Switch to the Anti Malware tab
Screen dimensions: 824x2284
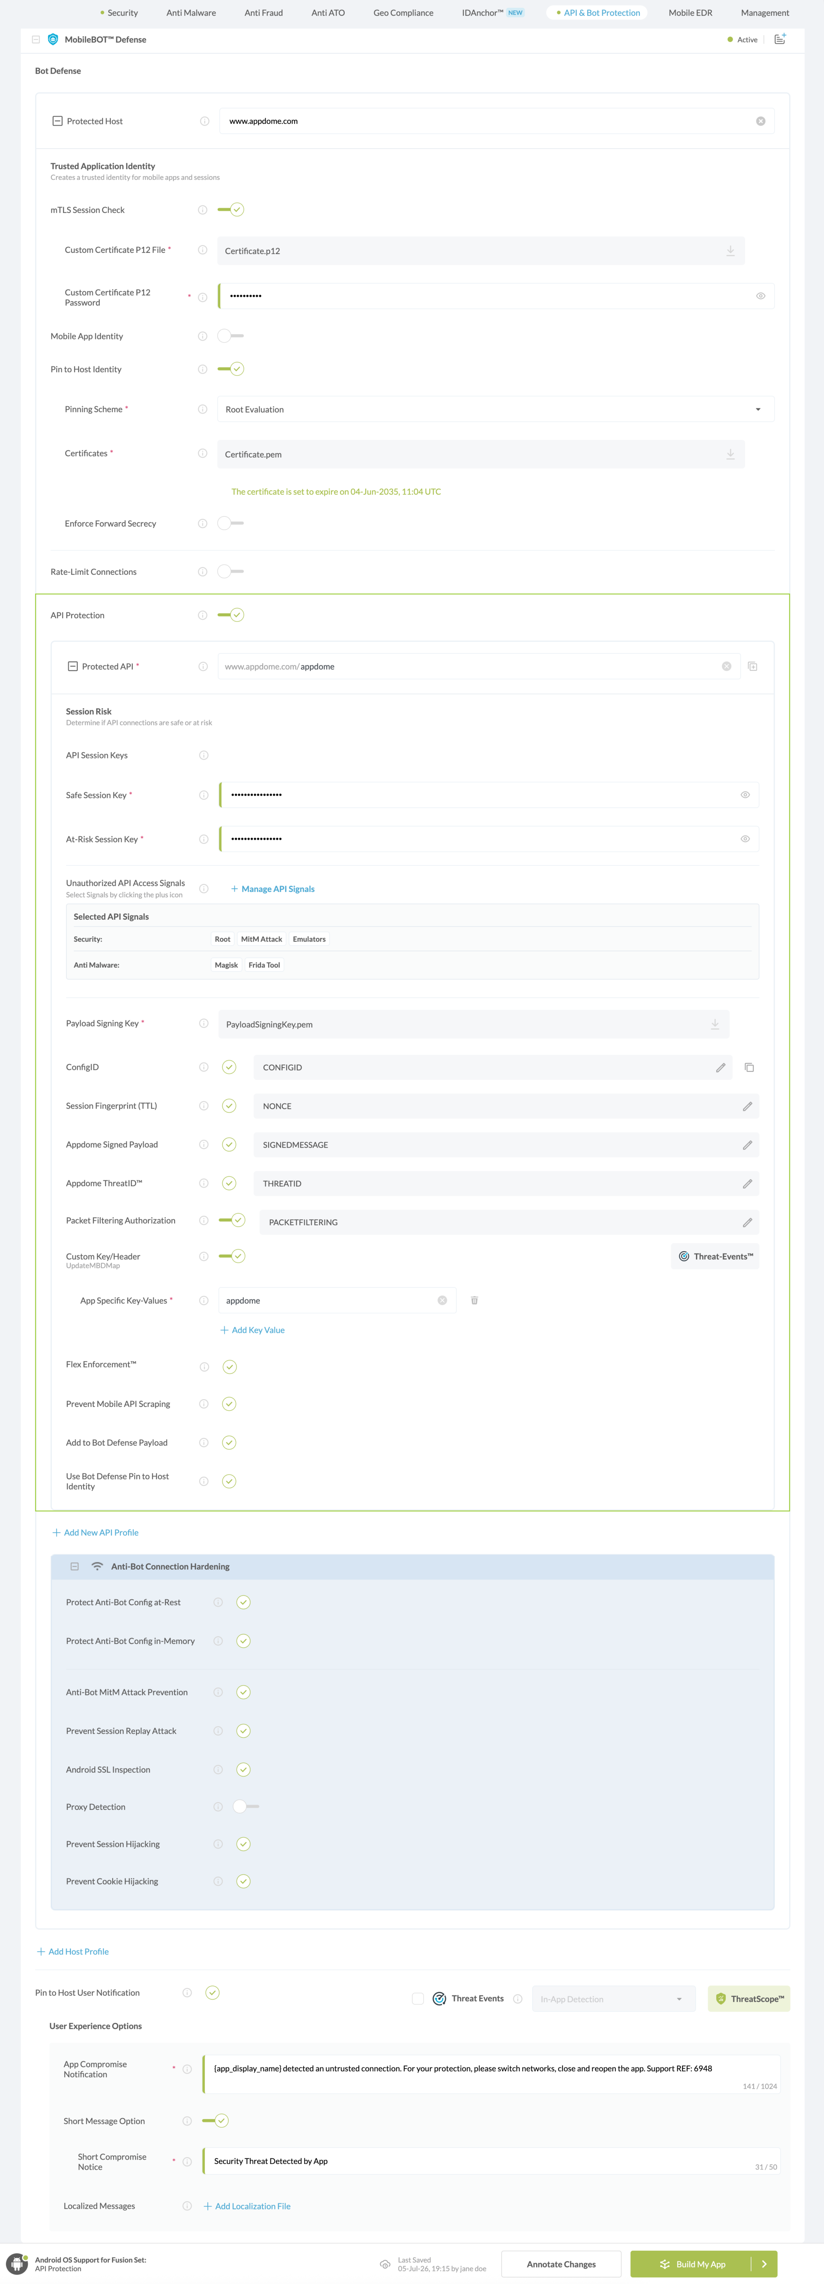click(x=192, y=13)
